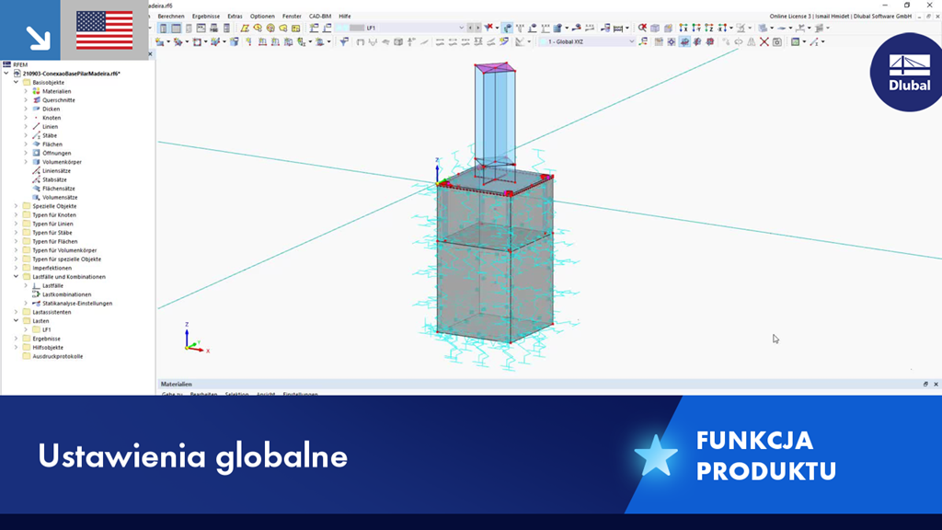Viewport: 942px width, 530px height.
Task: Open the 1 - Global XYZ coordinate dropdown
Action: 631,41
